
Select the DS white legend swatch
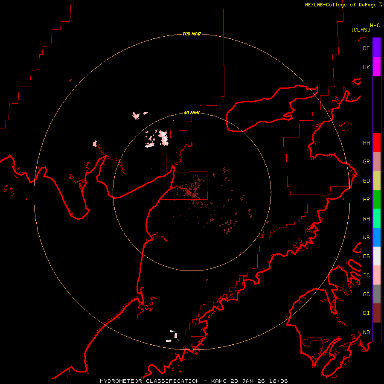(x=377, y=256)
